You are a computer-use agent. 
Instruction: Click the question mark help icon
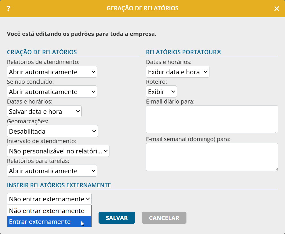8,9
